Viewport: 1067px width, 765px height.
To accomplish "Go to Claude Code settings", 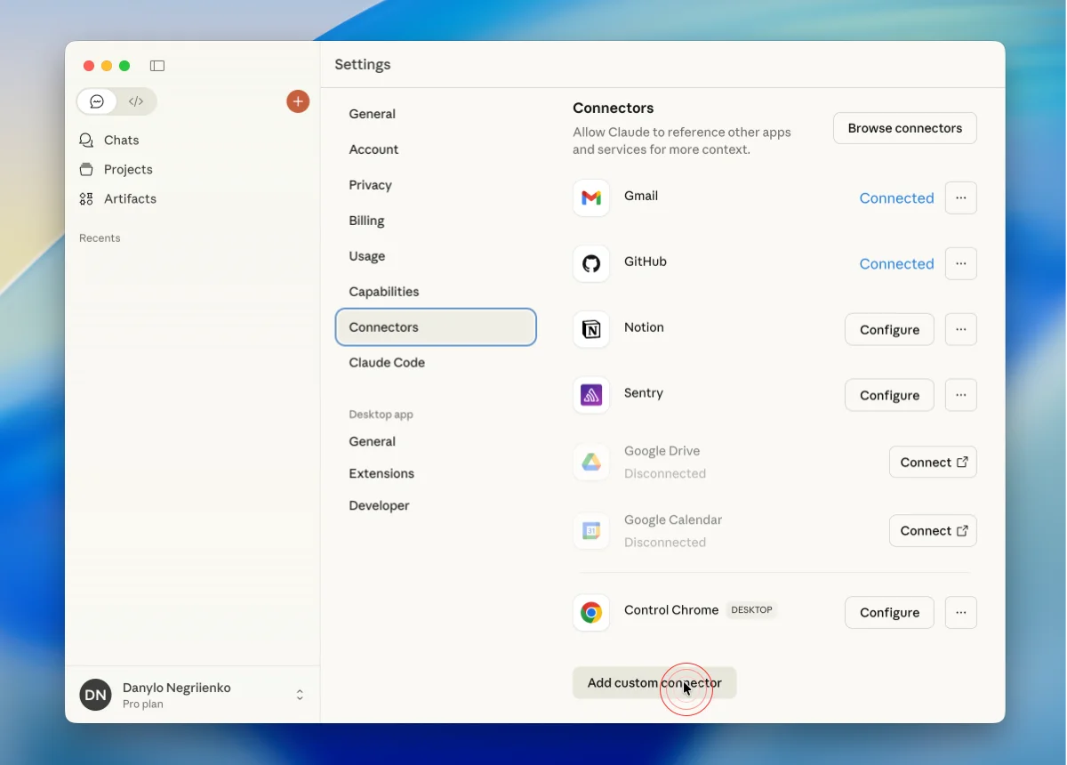I will (387, 363).
